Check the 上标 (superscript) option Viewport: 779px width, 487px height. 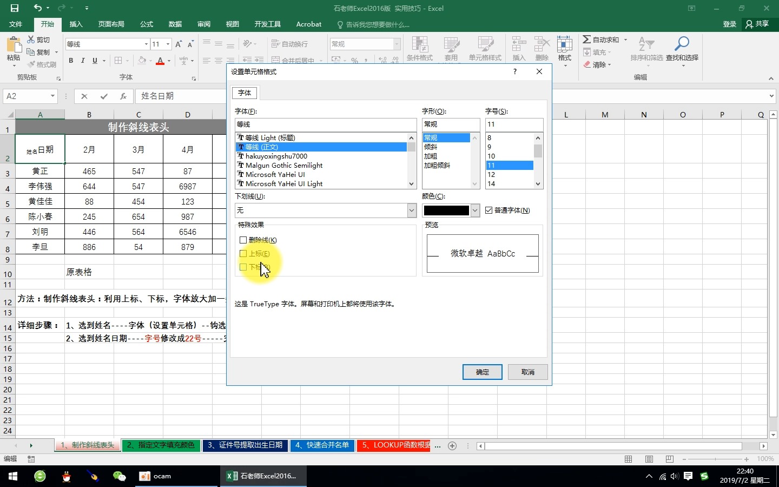pyautogui.click(x=243, y=253)
